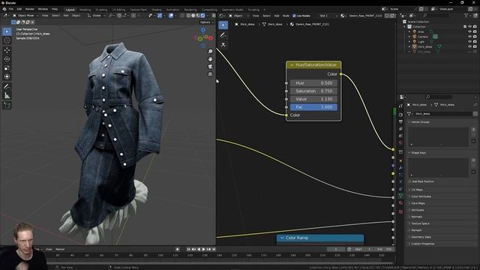The image size is (480, 270).
Task: Select node editor Select Box tool
Action: coord(223,25)
